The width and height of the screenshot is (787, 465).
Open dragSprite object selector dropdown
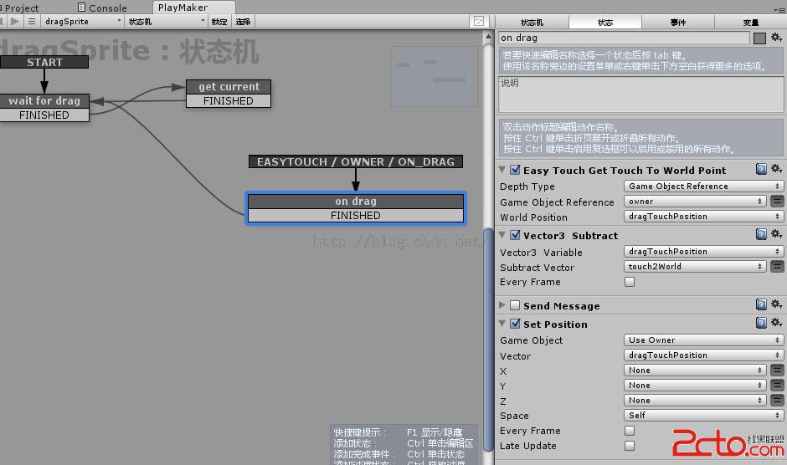pyautogui.click(x=82, y=21)
